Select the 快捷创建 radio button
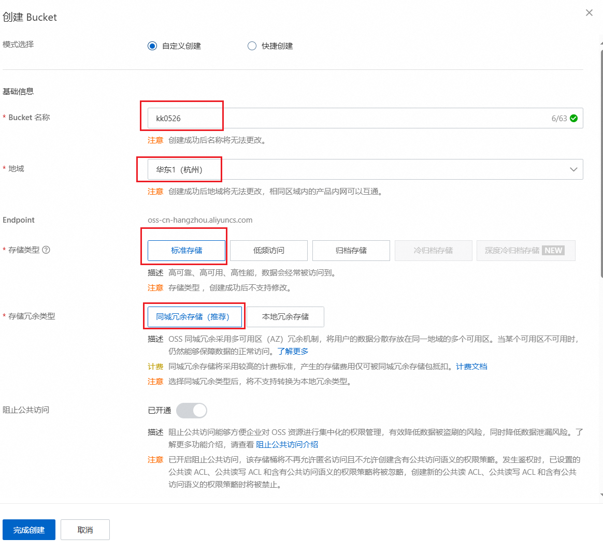603x553 pixels. pos(252,46)
